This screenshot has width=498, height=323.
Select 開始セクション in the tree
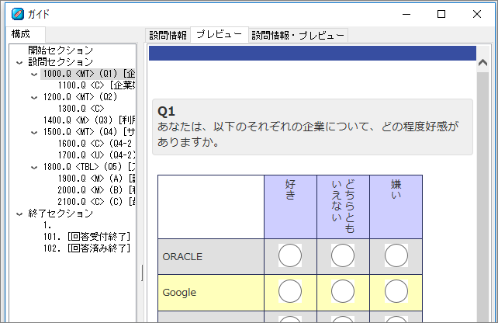click(x=61, y=50)
